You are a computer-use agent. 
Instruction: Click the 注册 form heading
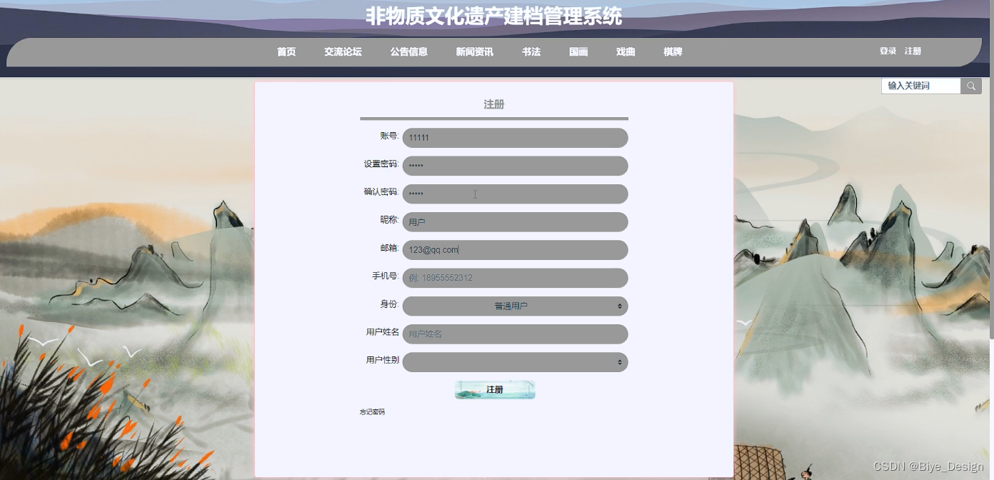(494, 104)
